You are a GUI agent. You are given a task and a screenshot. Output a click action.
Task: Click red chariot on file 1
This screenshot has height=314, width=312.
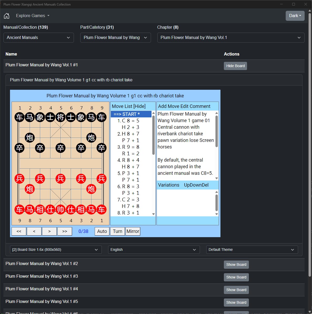(102, 210)
